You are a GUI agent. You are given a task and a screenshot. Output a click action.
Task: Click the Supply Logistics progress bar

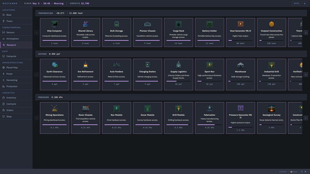[178, 81]
